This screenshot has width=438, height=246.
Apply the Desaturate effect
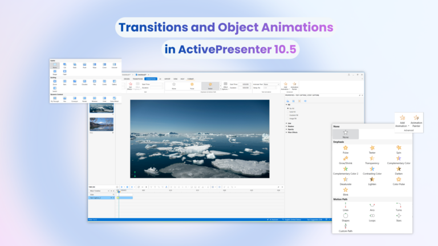pyautogui.click(x=346, y=181)
